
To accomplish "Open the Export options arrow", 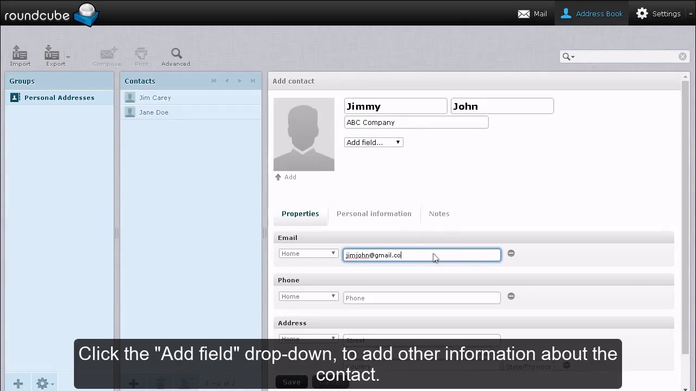I will [x=68, y=57].
